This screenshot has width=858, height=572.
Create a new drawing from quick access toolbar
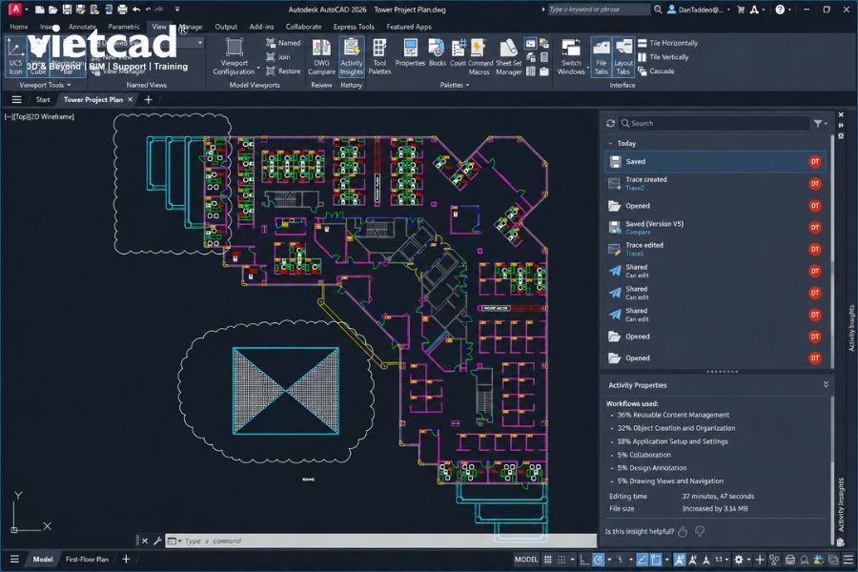(39, 10)
